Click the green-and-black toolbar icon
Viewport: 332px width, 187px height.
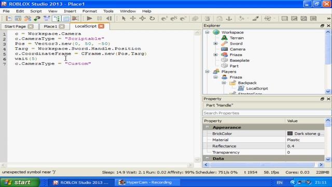point(37,19)
